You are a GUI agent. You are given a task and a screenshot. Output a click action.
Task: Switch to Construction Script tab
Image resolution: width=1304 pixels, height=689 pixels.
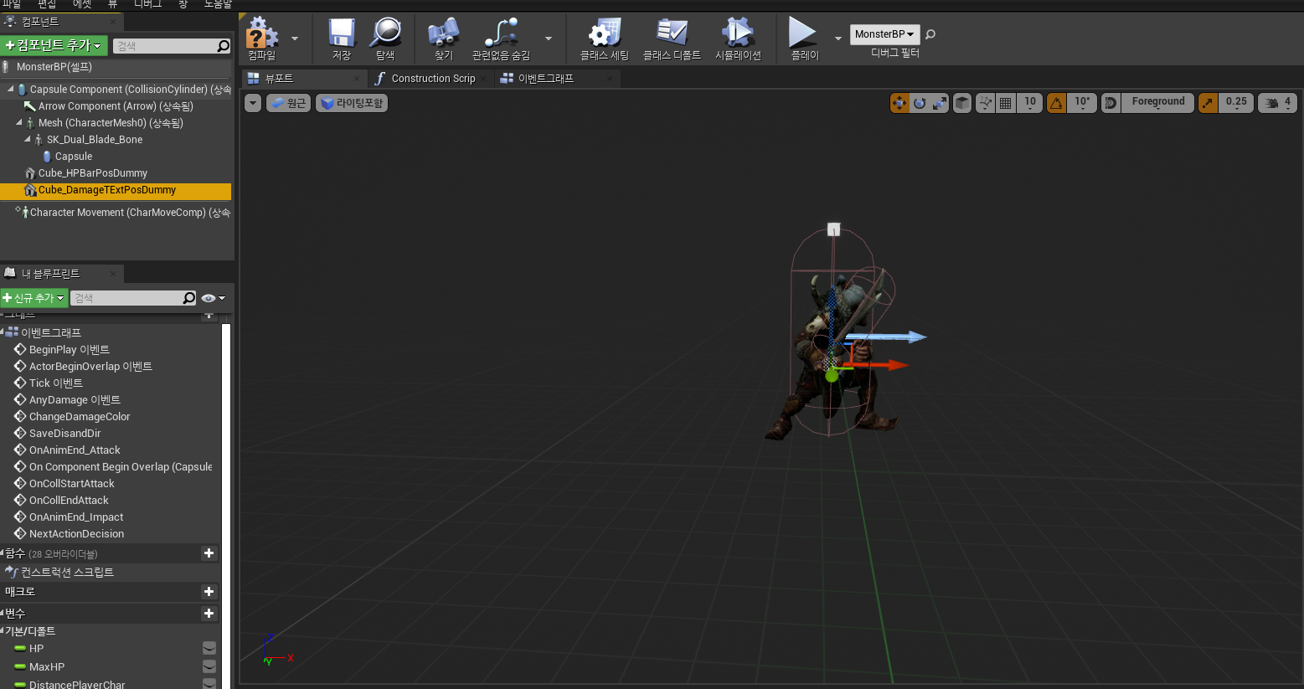[430, 79]
